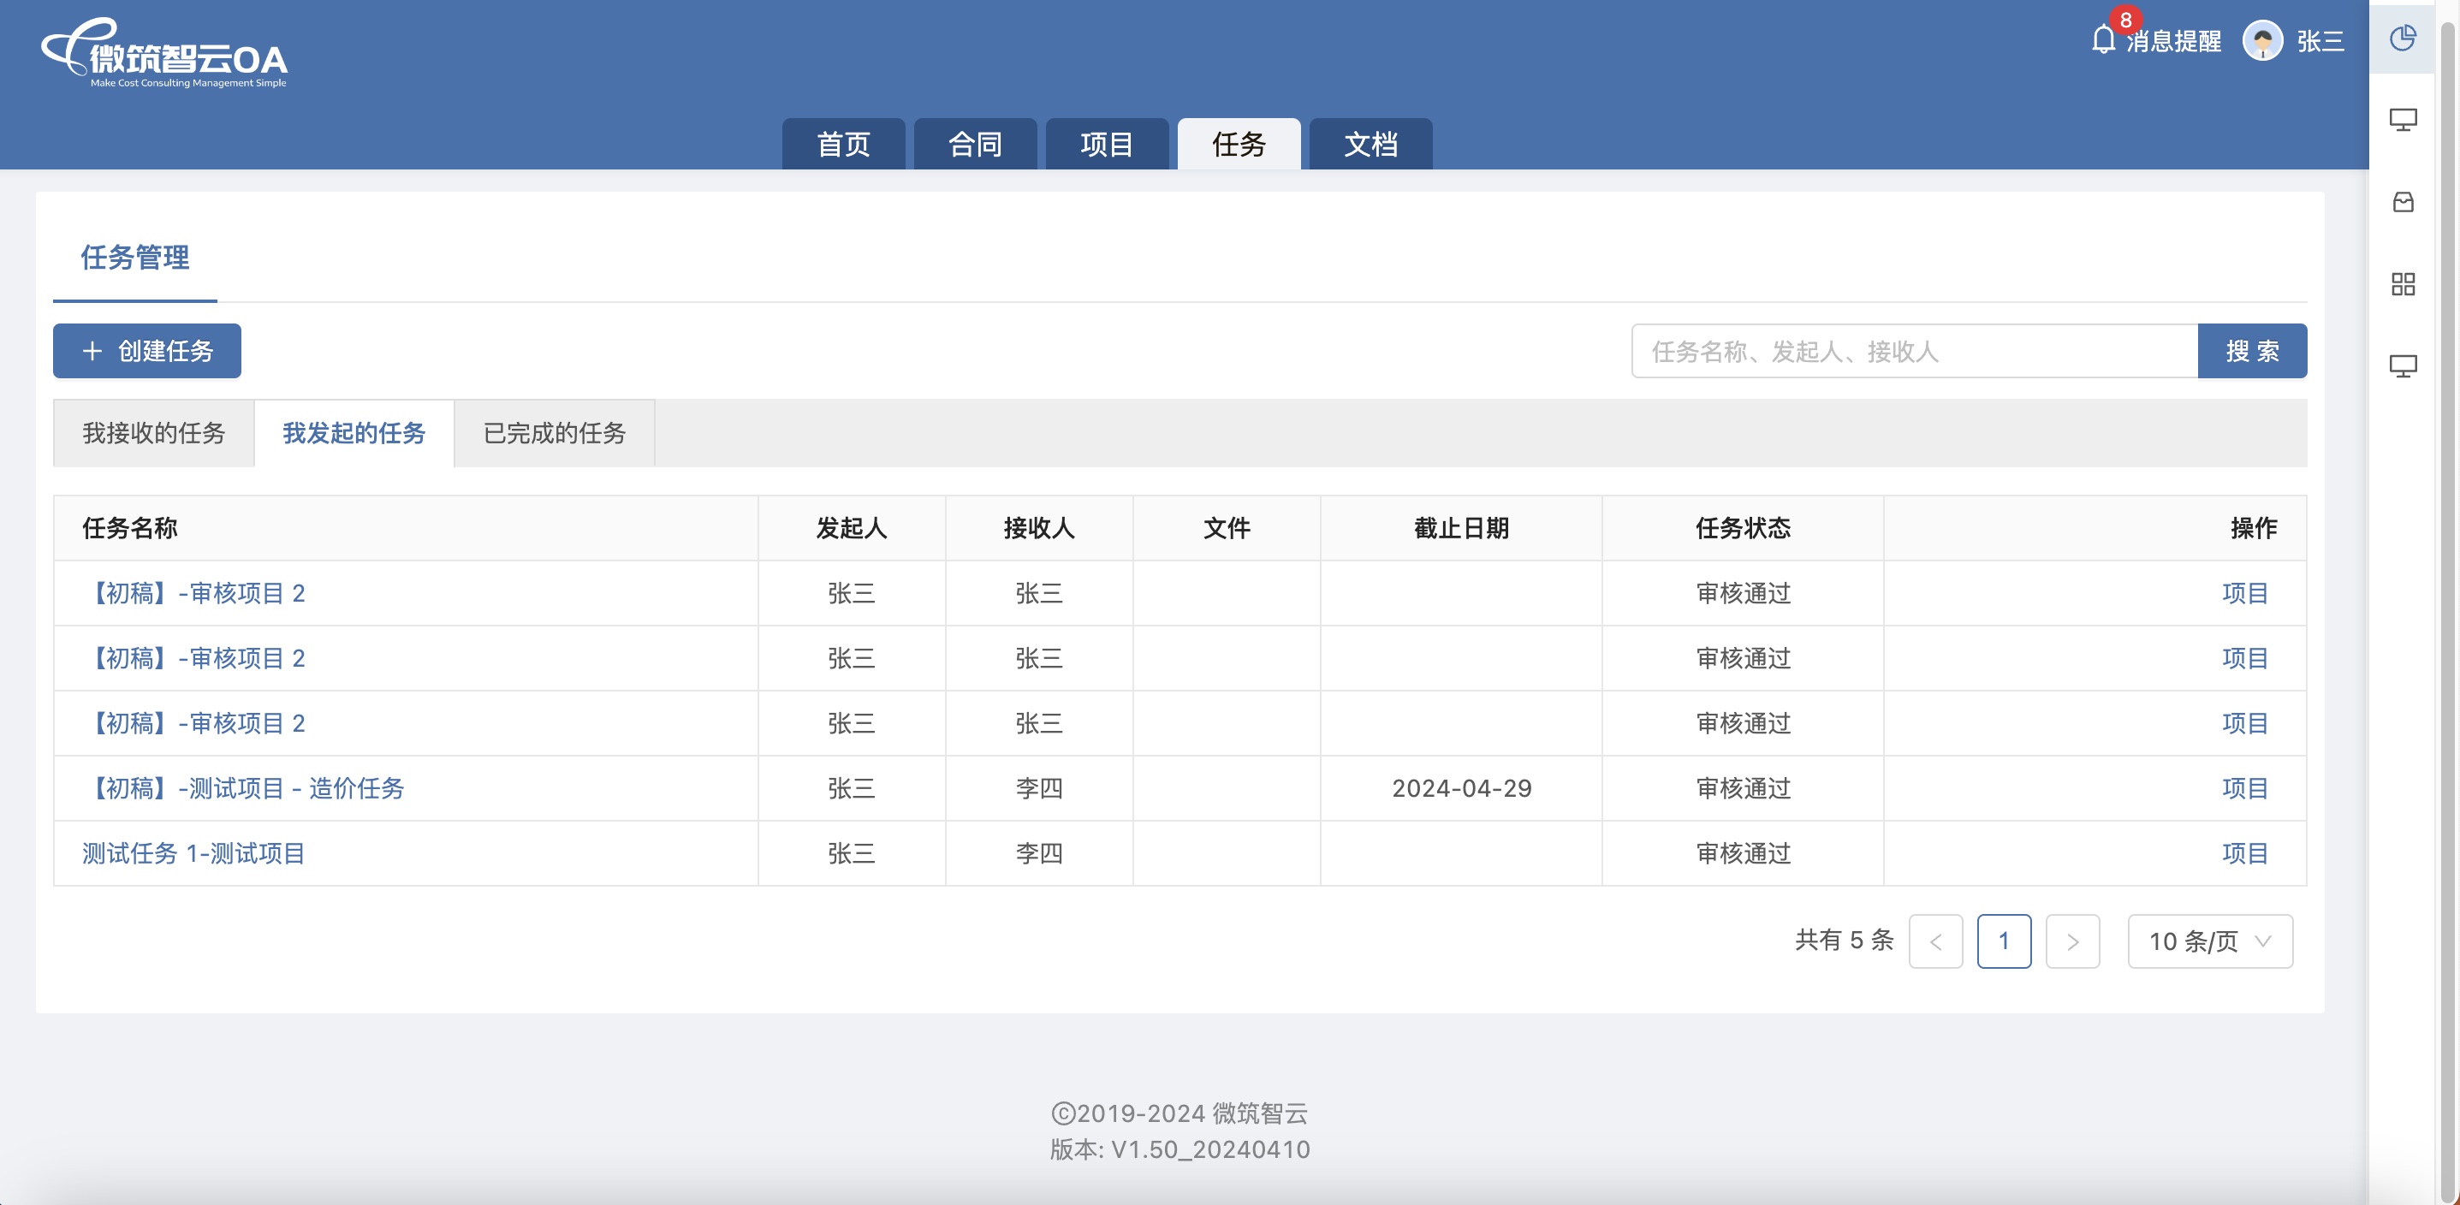Open the 测试任务 1-测试项目 link

[x=193, y=853]
